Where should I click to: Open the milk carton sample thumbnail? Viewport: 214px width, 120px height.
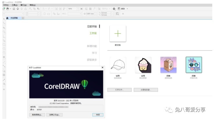(168, 65)
